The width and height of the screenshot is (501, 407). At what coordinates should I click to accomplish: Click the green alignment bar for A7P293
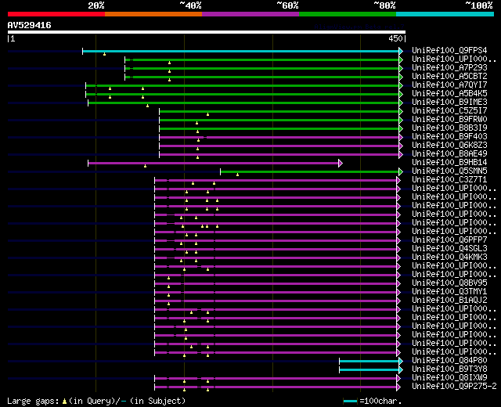coord(262,68)
